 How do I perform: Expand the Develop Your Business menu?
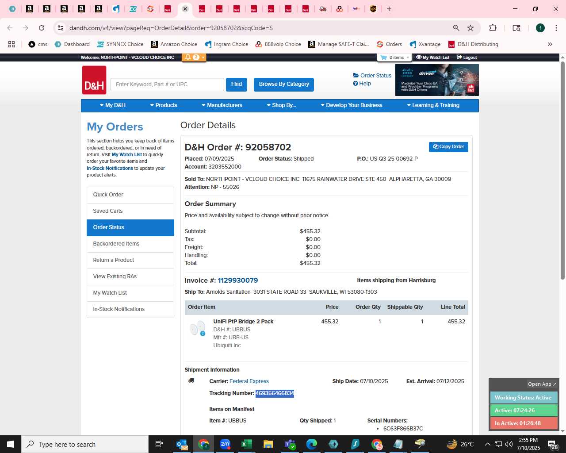(352, 105)
